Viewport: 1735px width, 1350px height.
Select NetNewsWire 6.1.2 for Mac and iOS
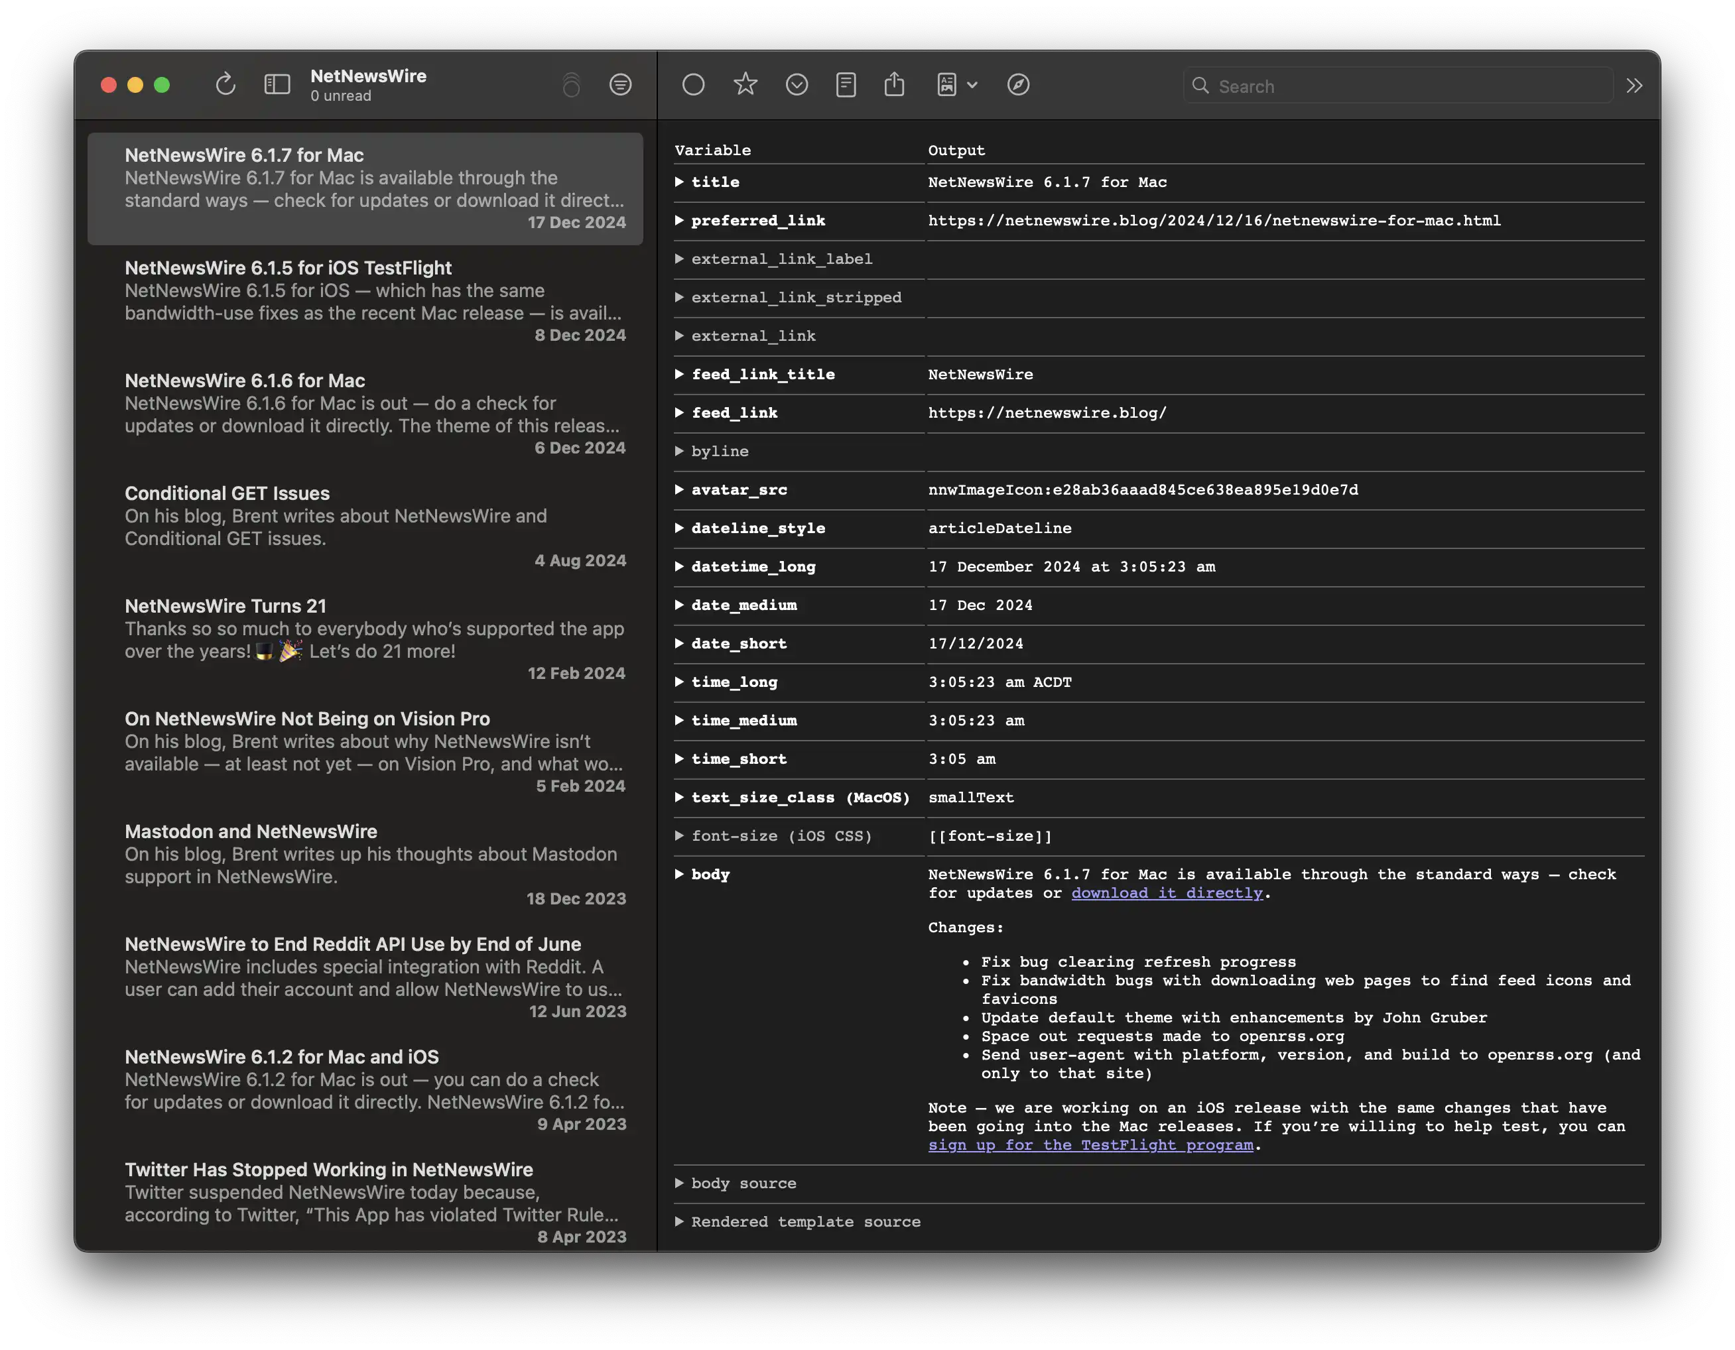click(x=365, y=1091)
